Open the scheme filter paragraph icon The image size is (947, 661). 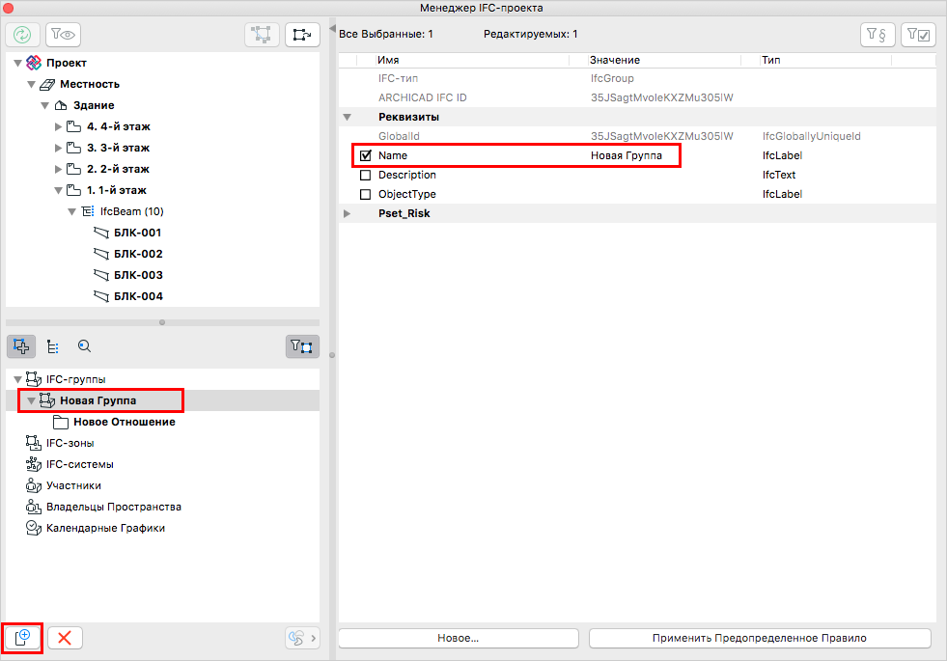pos(877,35)
